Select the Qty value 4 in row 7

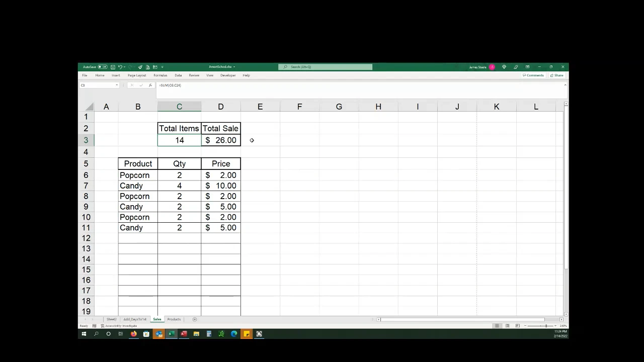[179, 186]
